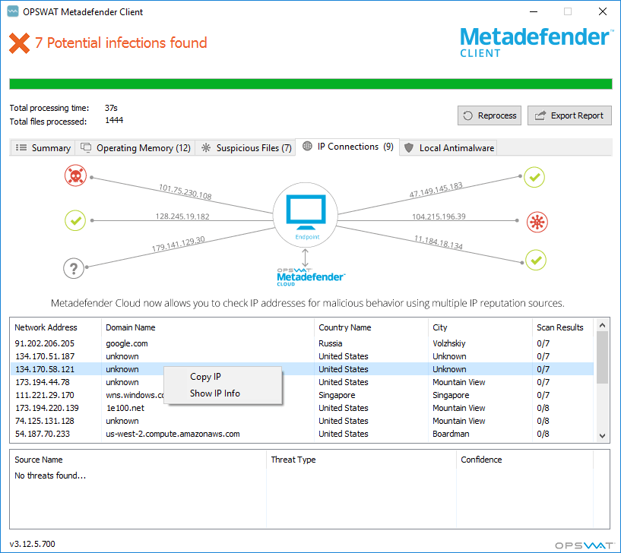621x553 pixels.
Task: Click the OPSWAT logo in the bottom corner
Action: pos(585,545)
